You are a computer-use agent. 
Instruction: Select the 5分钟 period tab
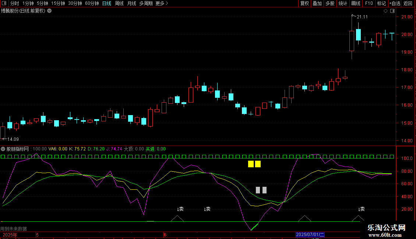coord(42,3)
